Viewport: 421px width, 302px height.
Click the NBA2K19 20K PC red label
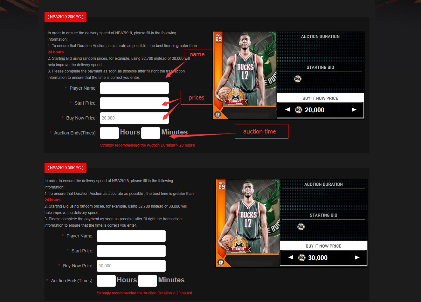66,17
